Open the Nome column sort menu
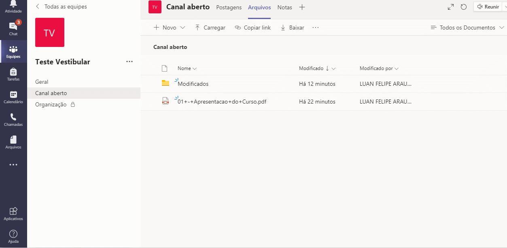Image resolution: width=507 pixels, height=248 pixels. 187,68
